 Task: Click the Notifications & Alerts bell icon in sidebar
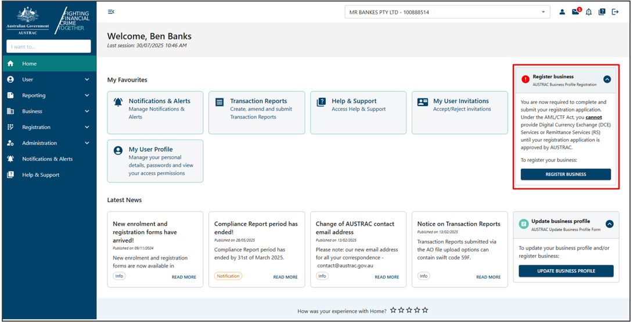pos(11,159)
